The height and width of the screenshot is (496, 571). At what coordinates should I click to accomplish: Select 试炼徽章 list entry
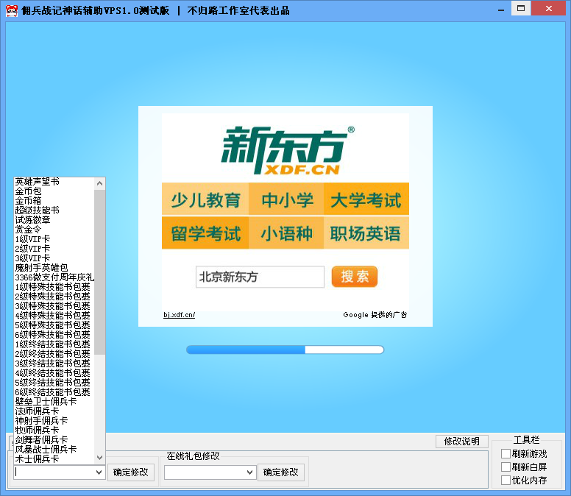pyautogui.click(x=54, y=219)
